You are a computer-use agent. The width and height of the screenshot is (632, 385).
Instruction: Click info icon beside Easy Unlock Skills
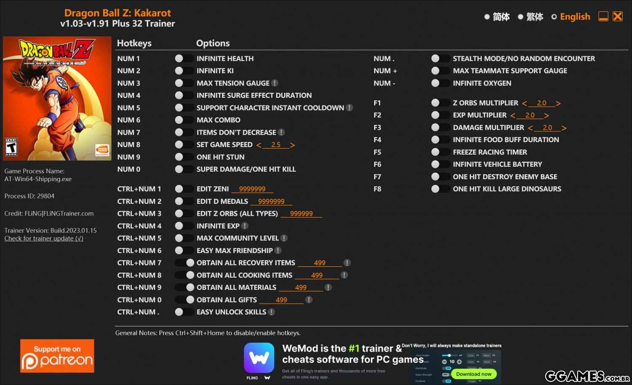pyautogui.click(x=272, y=312)
